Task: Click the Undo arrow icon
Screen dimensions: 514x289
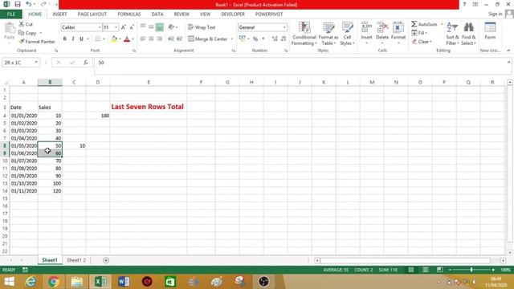Action: (x=29, y=4)
